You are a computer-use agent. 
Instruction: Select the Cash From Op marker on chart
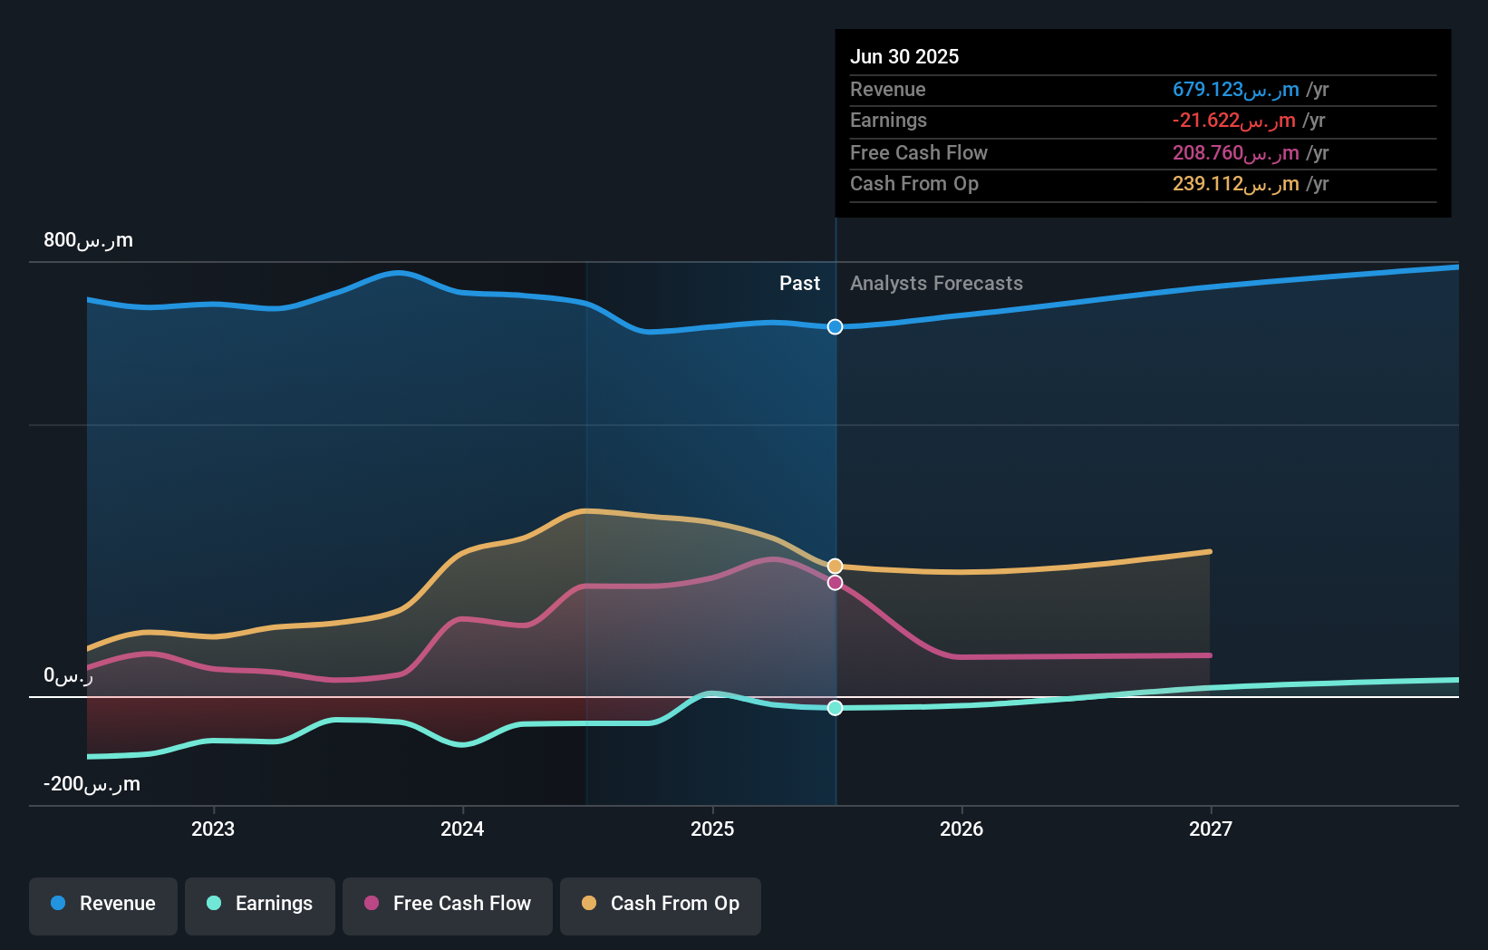tap(834, 565)
